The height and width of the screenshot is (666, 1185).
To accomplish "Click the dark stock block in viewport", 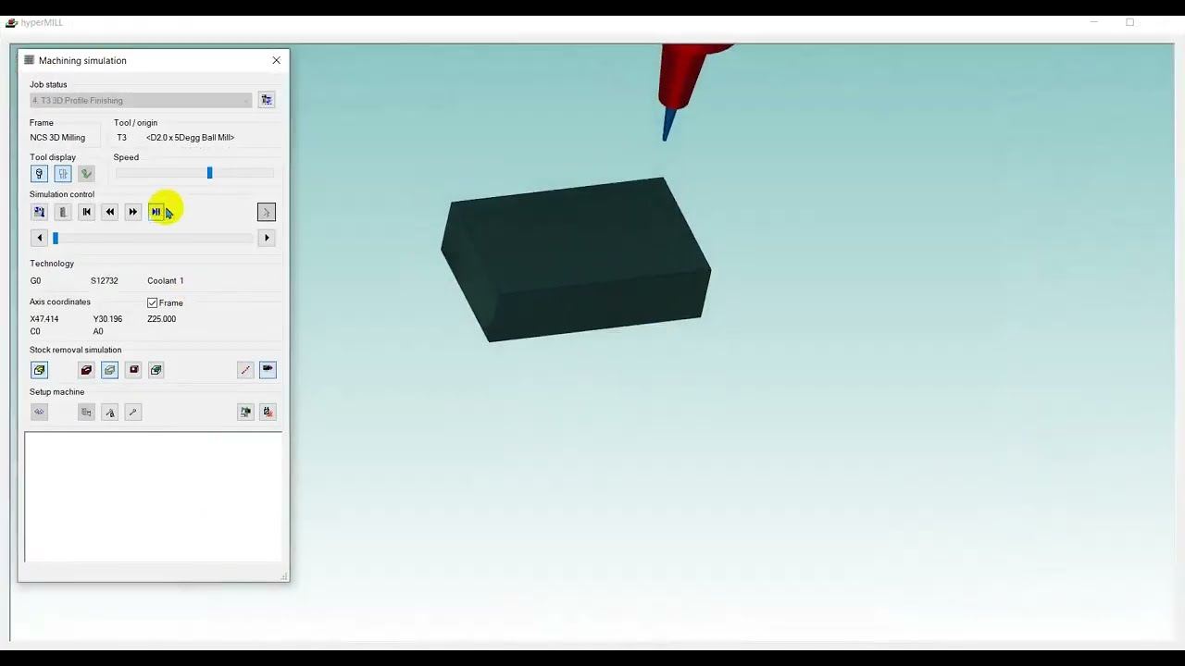I will [x=576, y=261].
